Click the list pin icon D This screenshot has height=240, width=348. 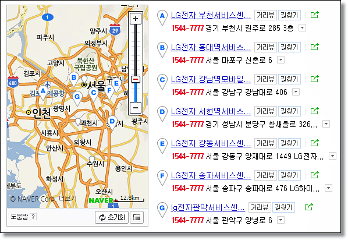162,114
